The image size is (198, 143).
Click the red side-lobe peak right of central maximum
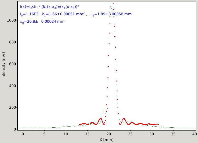click(124, 119)
